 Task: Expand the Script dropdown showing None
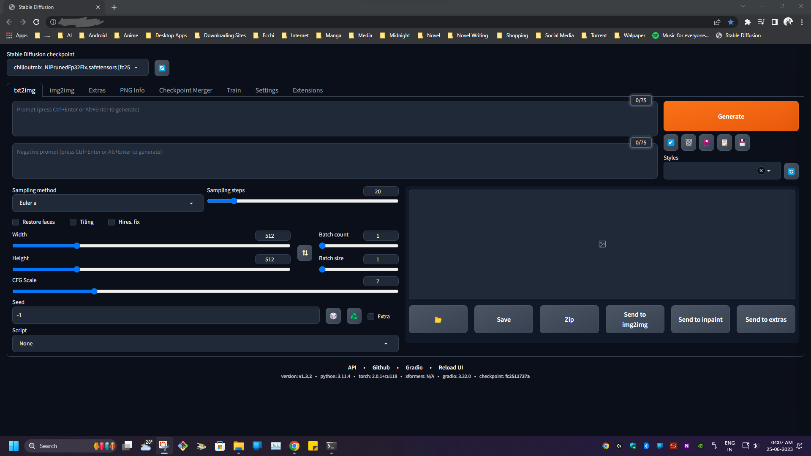click(x=205, y=343)
